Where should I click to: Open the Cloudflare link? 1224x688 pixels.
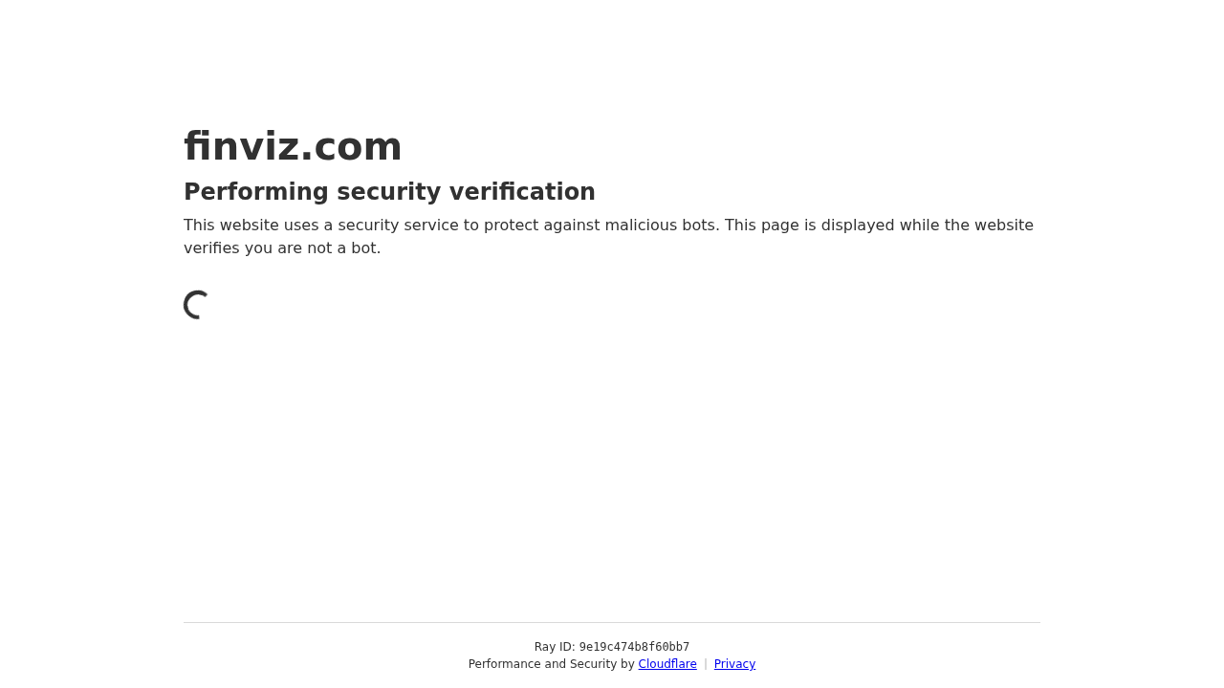tap(667, 664)
